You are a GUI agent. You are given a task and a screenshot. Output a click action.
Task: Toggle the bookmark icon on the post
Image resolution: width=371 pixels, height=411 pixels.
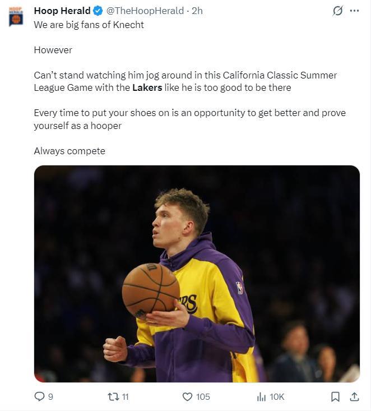335,396
